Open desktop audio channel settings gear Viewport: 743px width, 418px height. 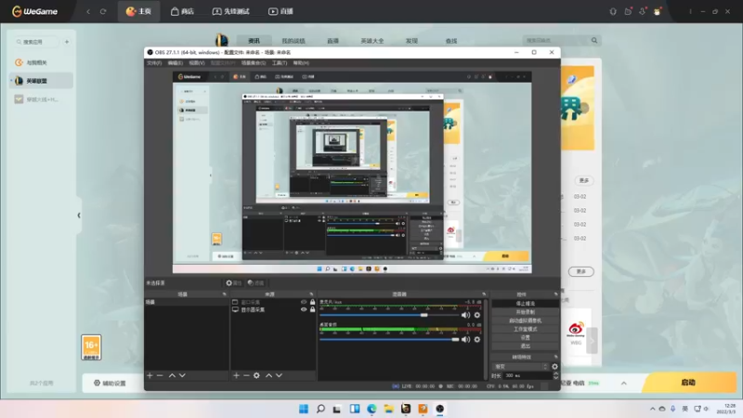coord(477,339)
